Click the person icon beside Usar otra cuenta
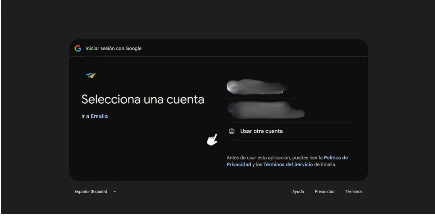The image size is (435, 217). click(232, 131)
